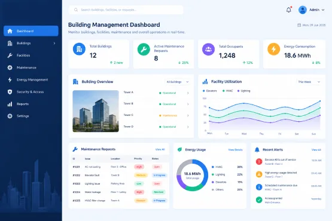
Task: Toggle the Lighting series in chart legend
Action: pos(243,91)
